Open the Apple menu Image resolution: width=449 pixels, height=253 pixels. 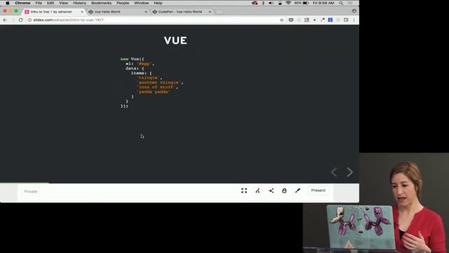pyautogui.click(x=8, y=3)
